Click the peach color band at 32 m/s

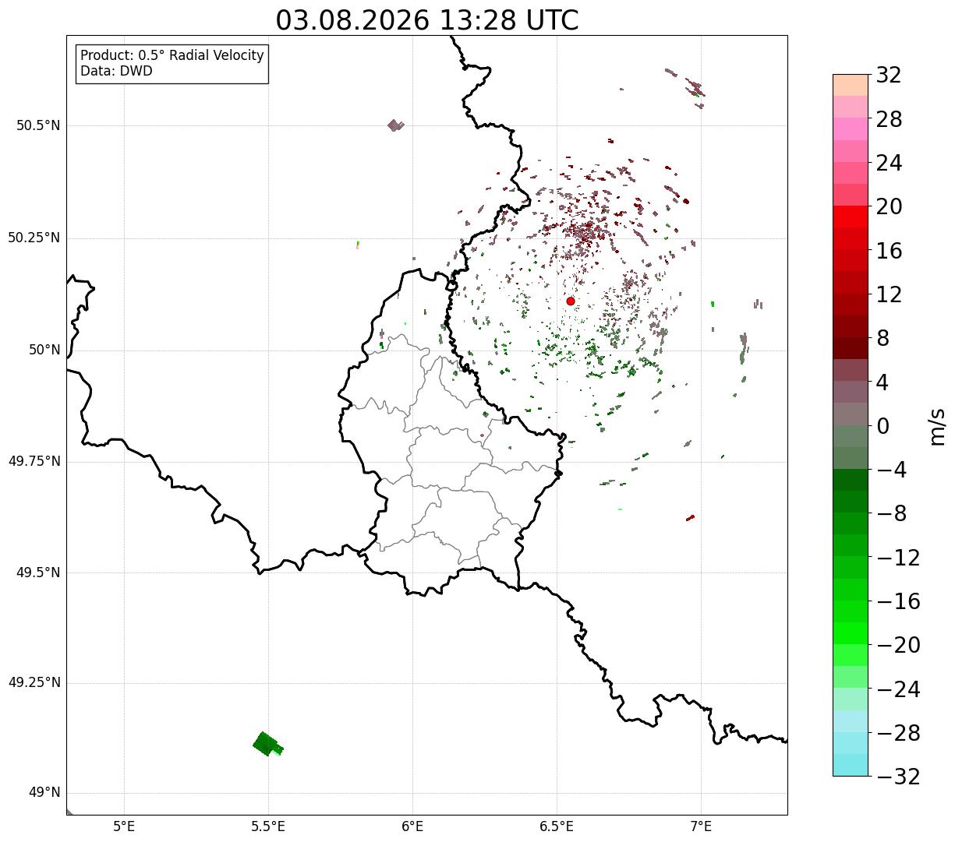pyautogui.click(x=851, y=85)
